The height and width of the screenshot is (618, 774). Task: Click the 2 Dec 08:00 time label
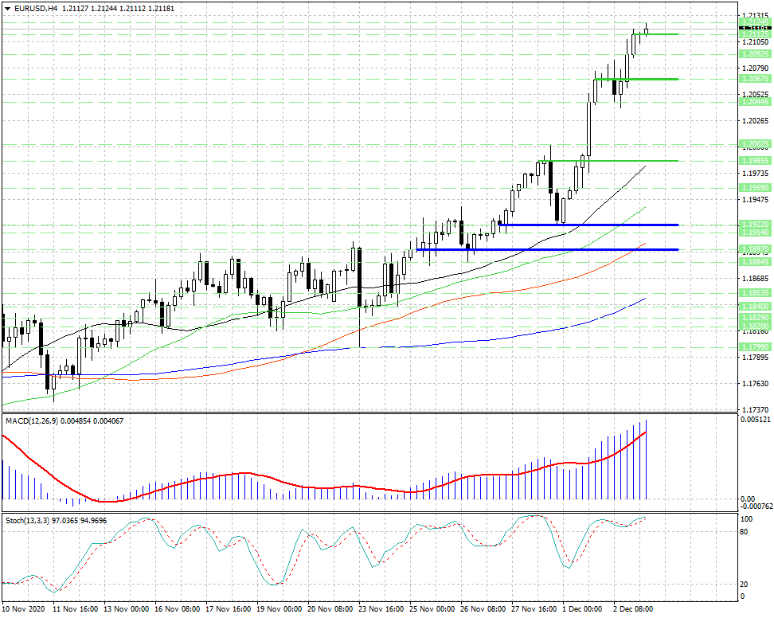[x=633, y=608]
